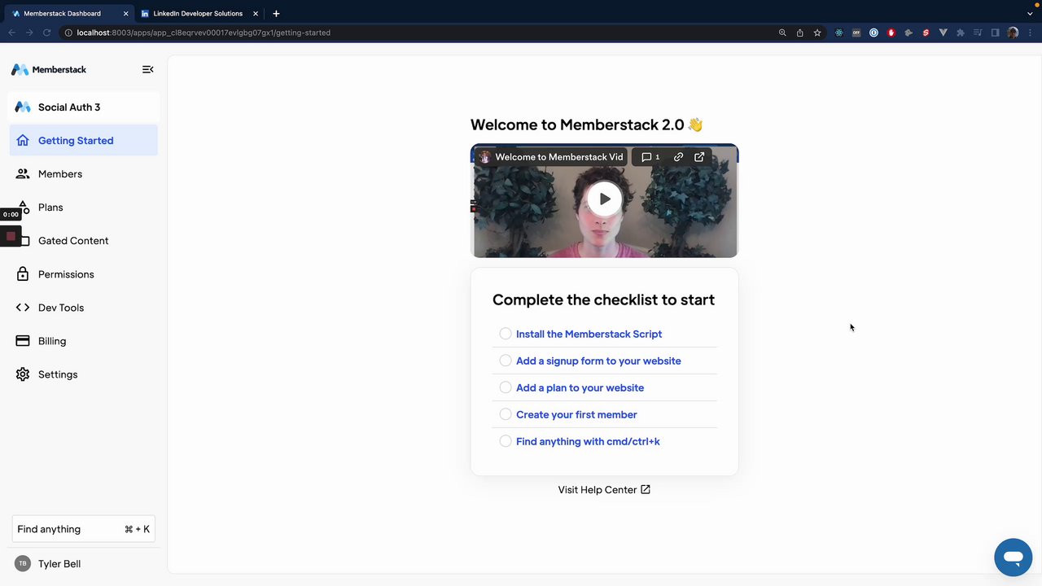Switch to LinkedIn Developer Solutions tab
Viewport: 1042px width, 586px height.
pyautogui.click(x=198, y=14)
